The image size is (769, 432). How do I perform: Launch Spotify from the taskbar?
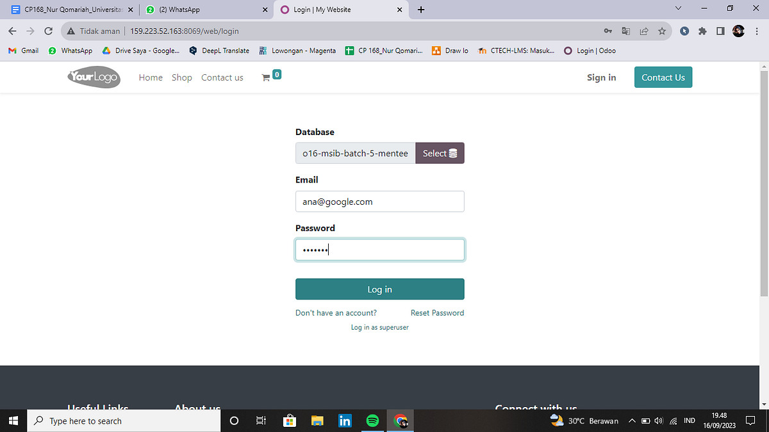click(x=372, y=420)
